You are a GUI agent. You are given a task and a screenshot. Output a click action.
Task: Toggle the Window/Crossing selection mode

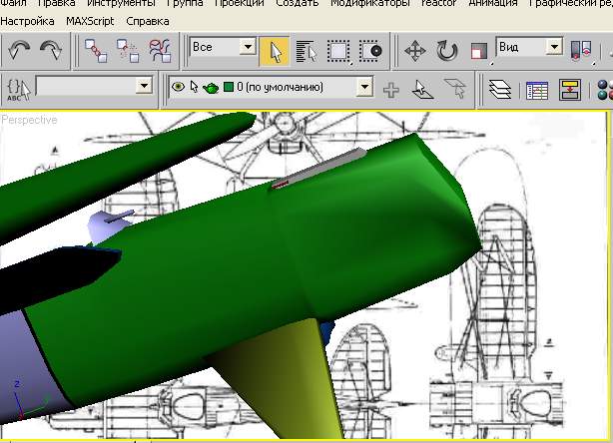point(370,49)
